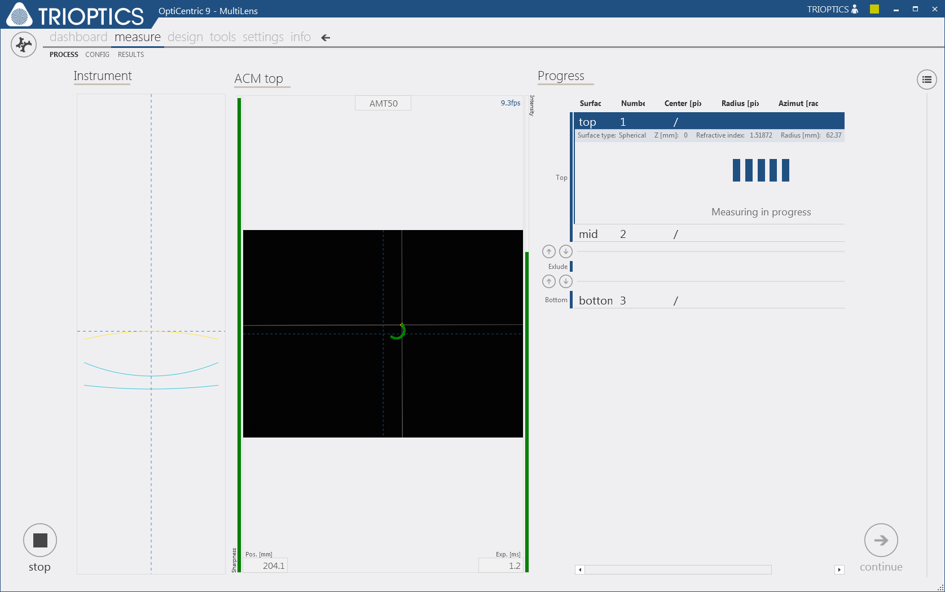Move up using arrow above Exlude

point(549,251)
